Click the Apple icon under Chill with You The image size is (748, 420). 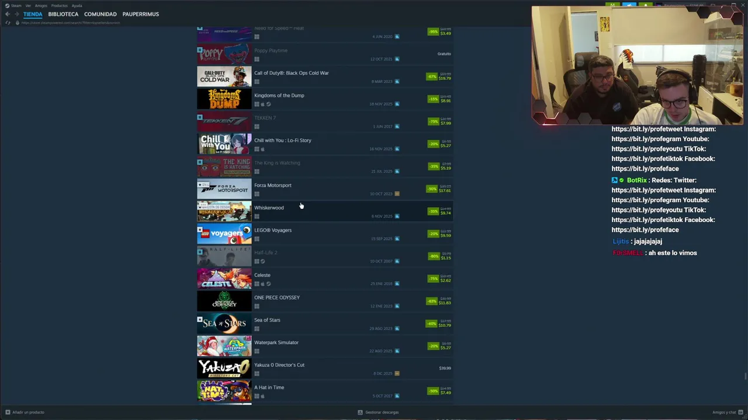(x=262, y=149)
